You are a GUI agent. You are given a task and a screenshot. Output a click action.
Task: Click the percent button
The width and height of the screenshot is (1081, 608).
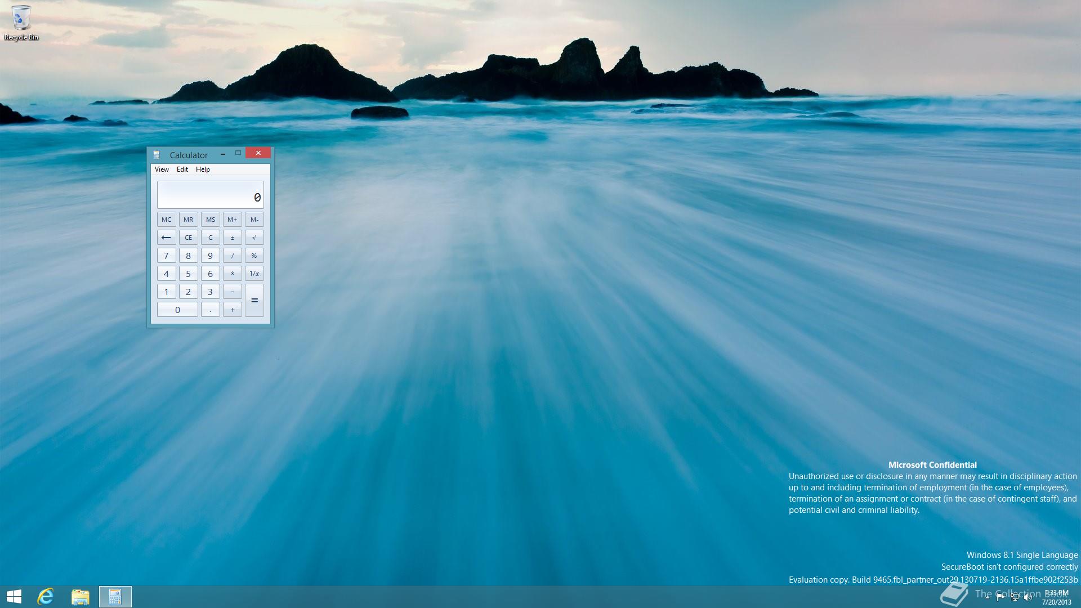pos(254,256)
